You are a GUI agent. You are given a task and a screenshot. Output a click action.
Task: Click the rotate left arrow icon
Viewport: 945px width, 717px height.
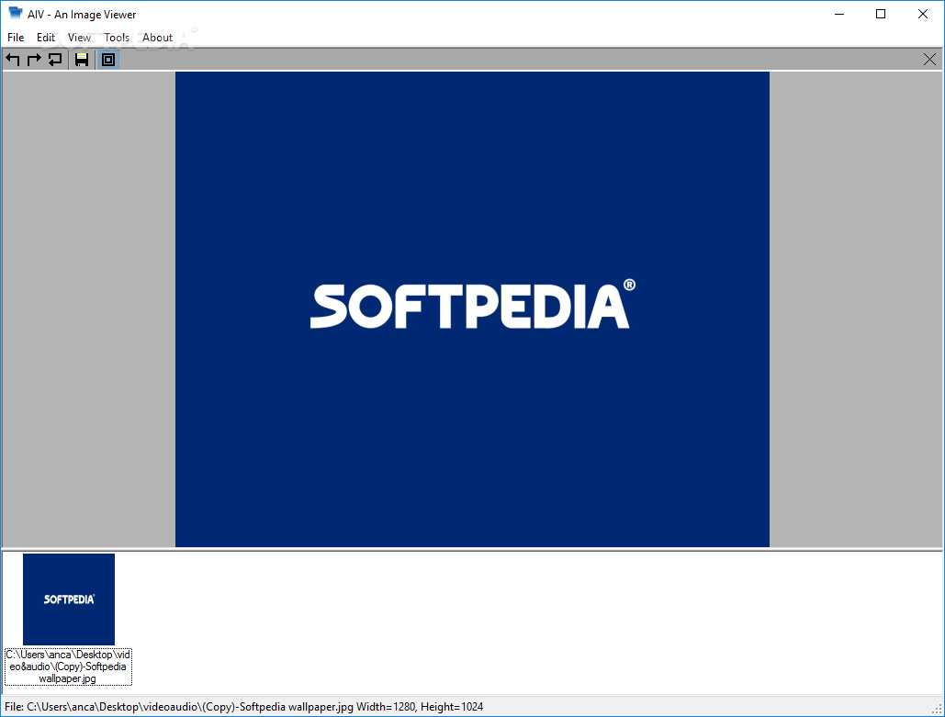[13, 59]
